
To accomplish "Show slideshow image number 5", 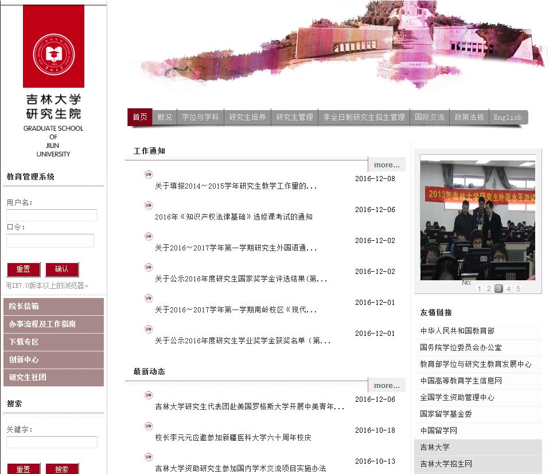I will pos(518,289).
